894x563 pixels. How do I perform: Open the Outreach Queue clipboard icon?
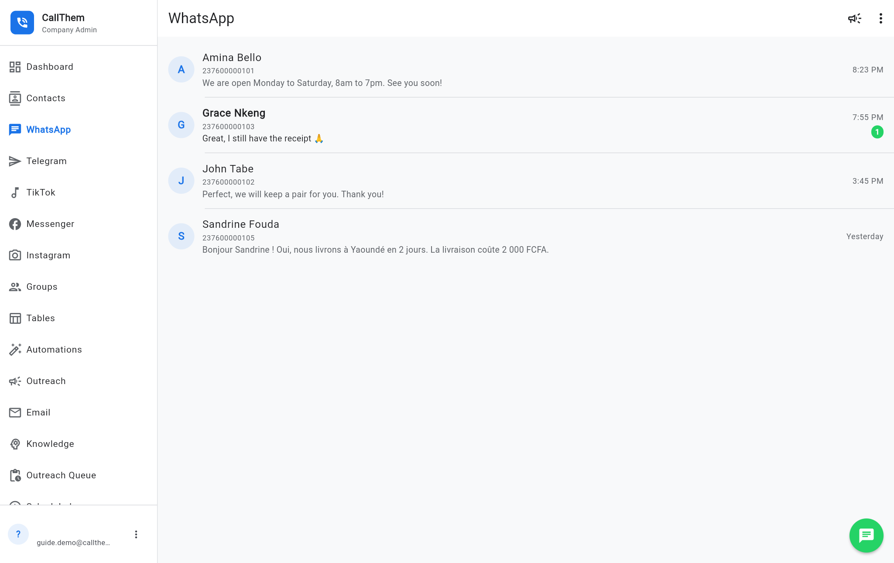point(15,475)
